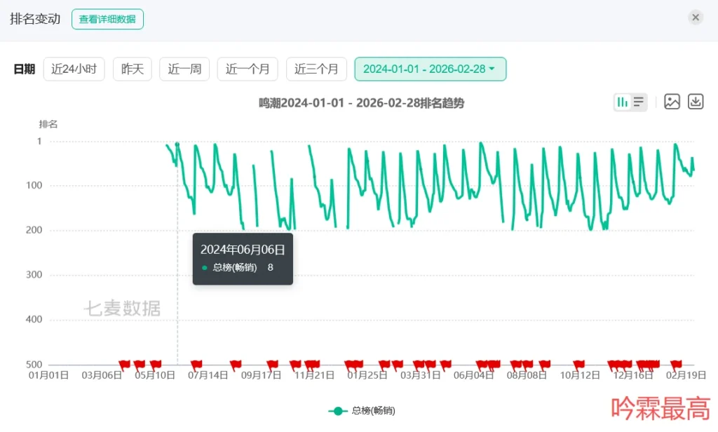
Task: Click the highlighted 2024年06月06日 data point
Action: 177,144
